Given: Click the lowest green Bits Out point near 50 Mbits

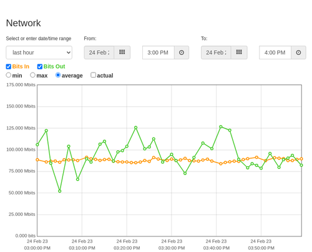Looking at the screenshot, I should click(x=60, y=191).
